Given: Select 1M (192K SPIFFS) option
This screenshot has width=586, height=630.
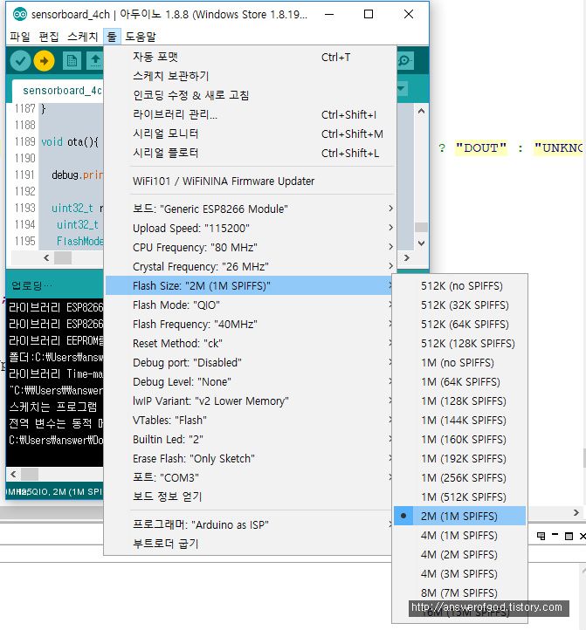Looking at the screenshot, I should 459,459.
